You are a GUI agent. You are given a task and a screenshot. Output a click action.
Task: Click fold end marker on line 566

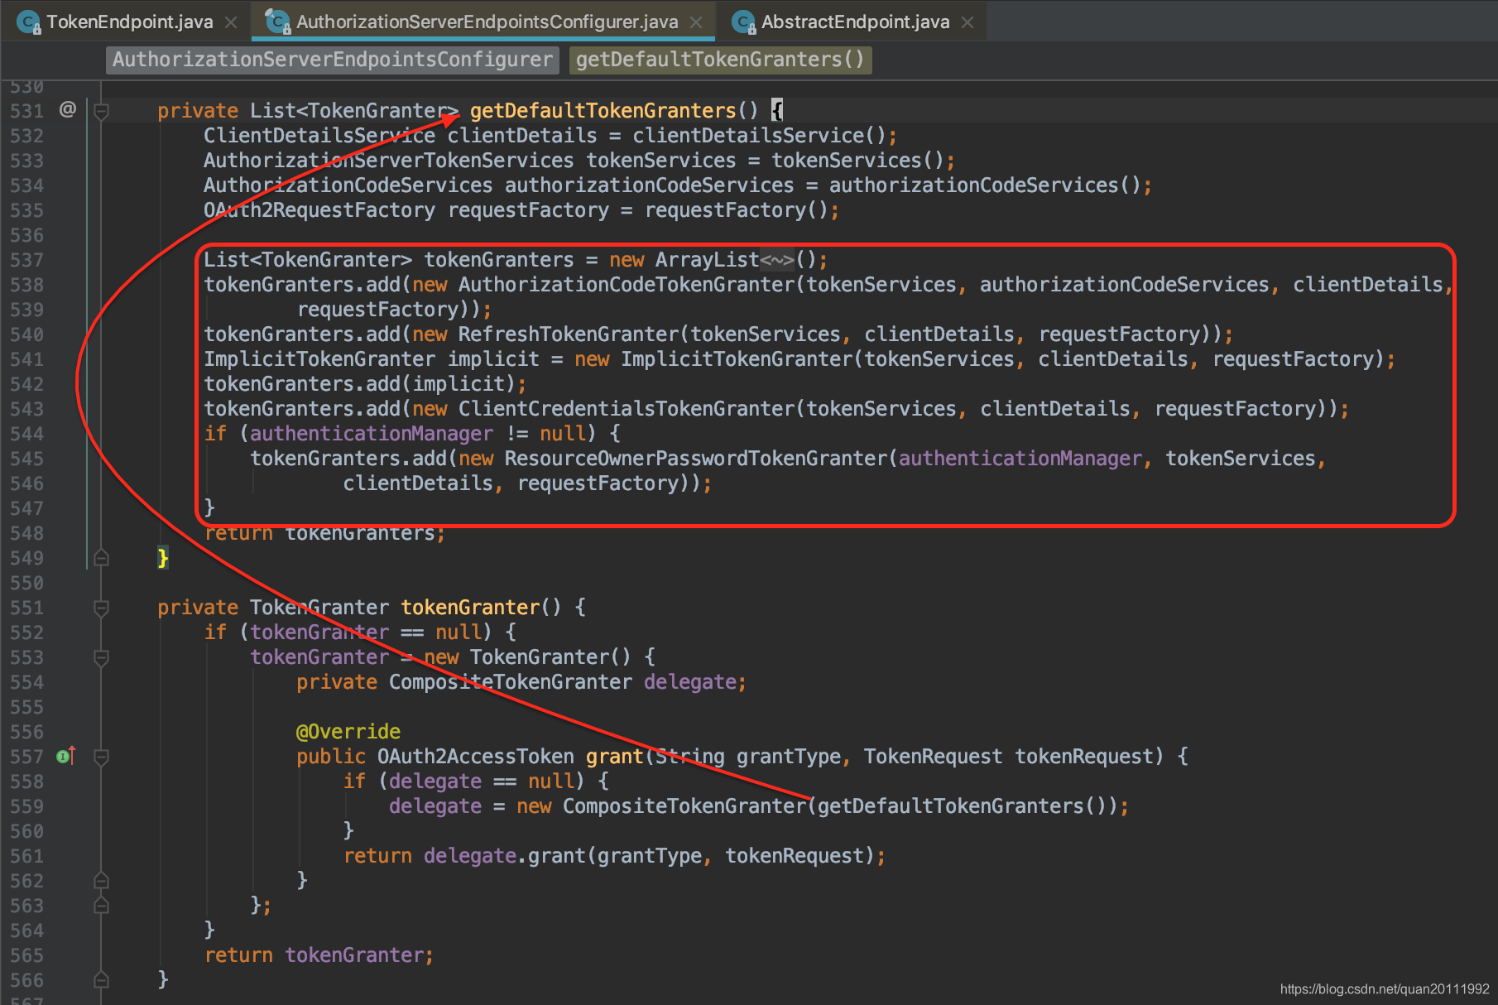pyautogui.click(x=101, y=979)
